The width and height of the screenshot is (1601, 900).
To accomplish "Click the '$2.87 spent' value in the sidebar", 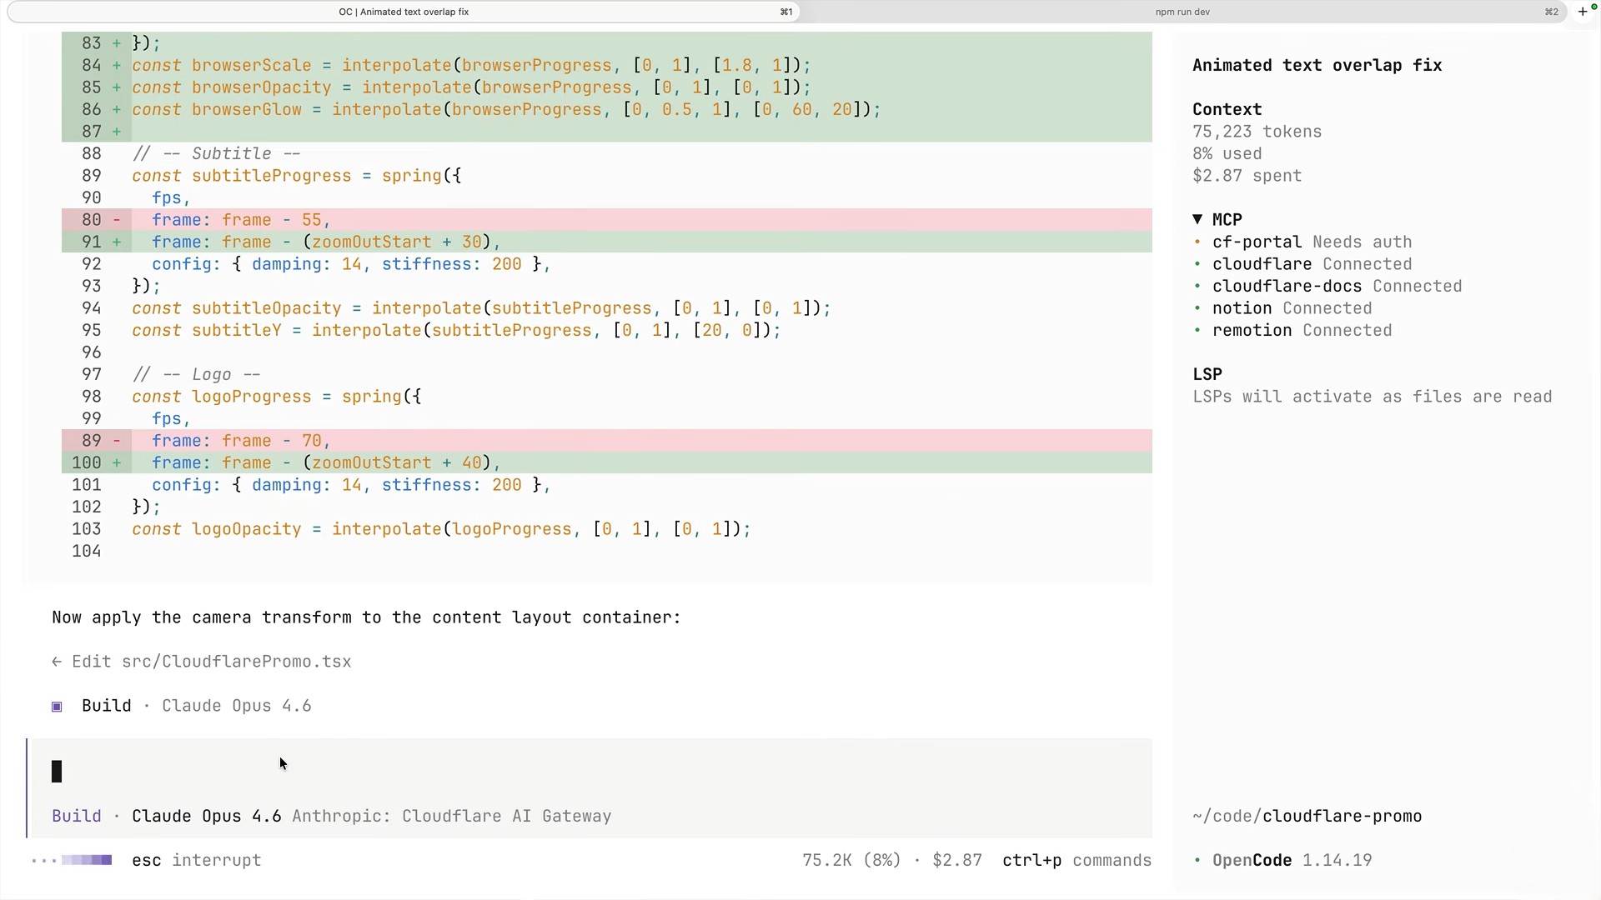I will click(1247, 176).
